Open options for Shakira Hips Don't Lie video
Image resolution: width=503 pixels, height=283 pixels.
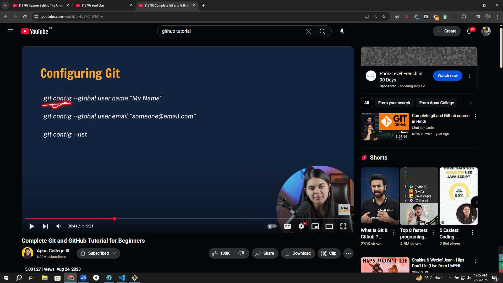475,261
